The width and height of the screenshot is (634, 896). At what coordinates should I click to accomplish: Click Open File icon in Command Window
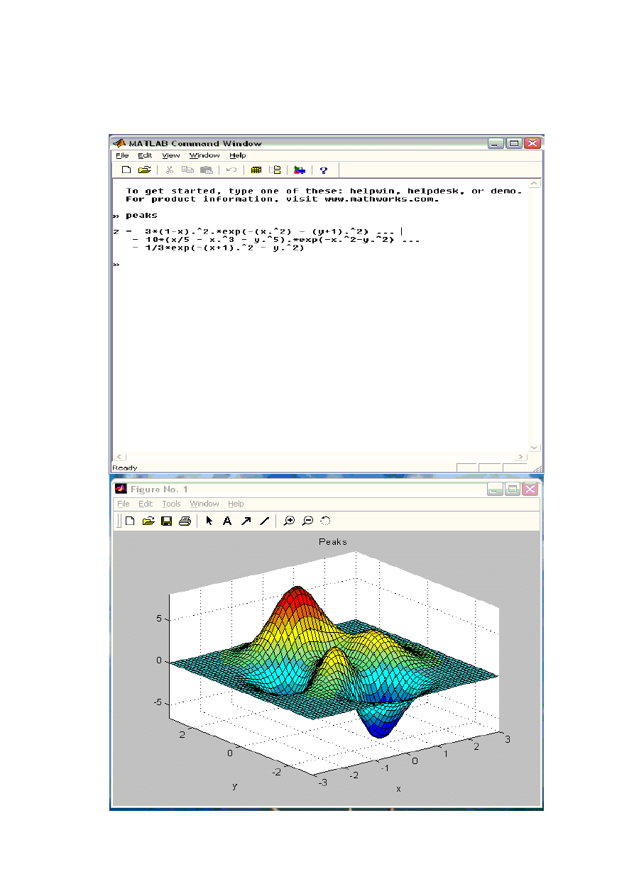144,170
